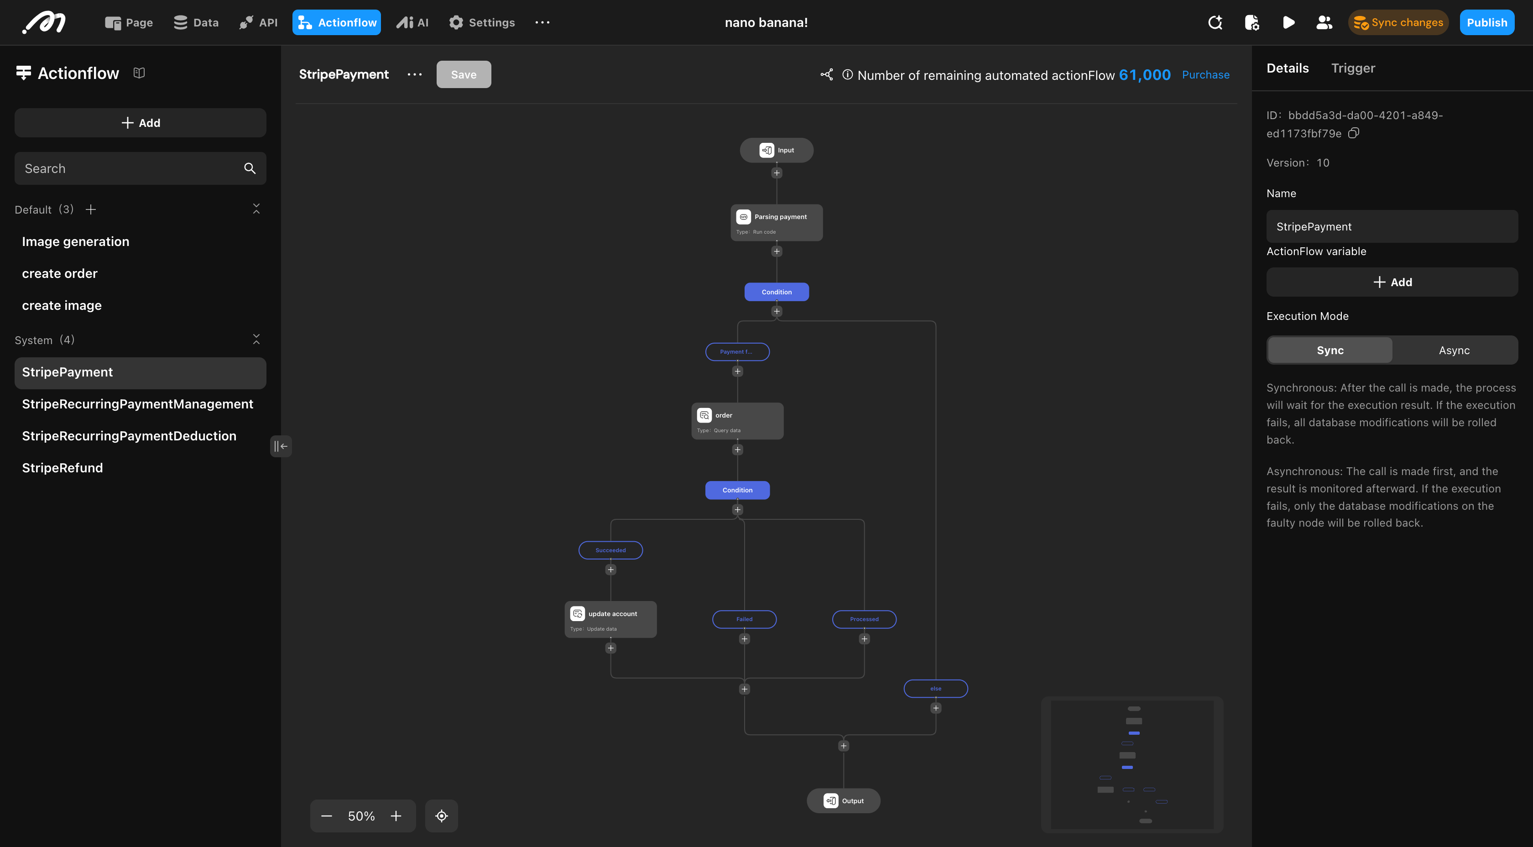Viewport: 1533px width, 847px height.
Task: Collapse the left sidebar panel
Action: click(281, 446)
